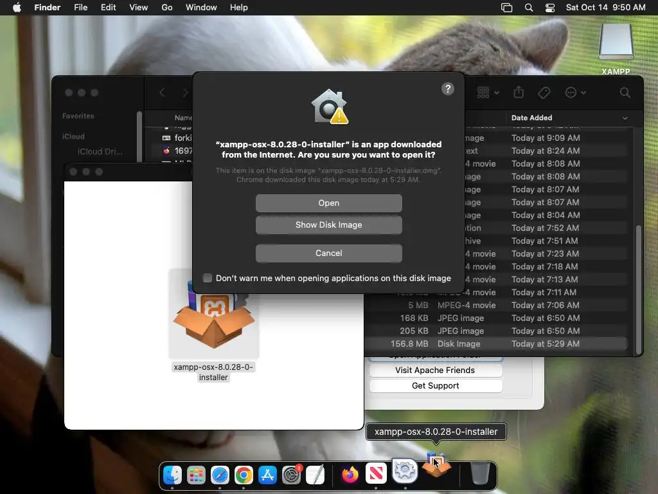
Task: Click Finder search magnifier icon
Action: pos(625,93)
